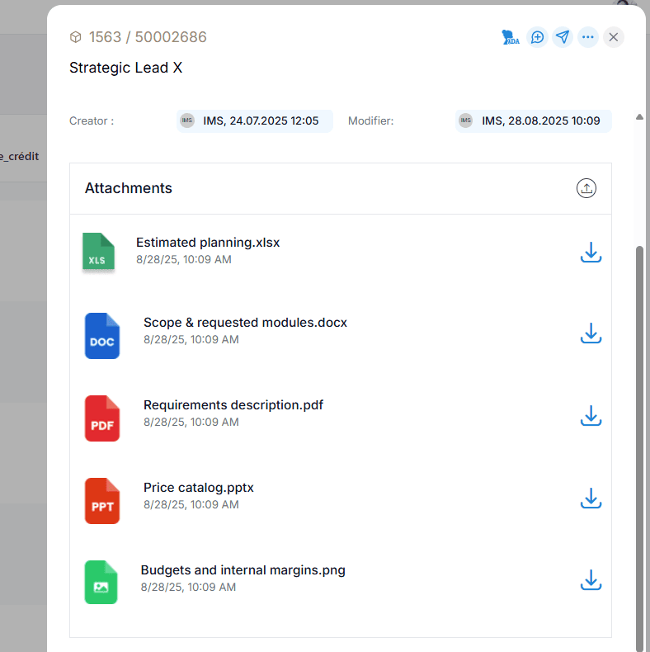Open the three-dot more options menu
The image size is (650, 652).
(587, 37)
